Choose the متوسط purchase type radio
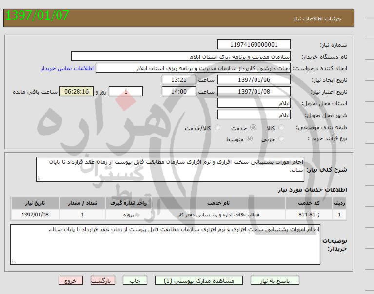 click(250, 139)
